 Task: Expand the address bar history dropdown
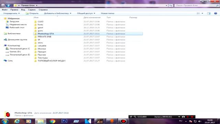point(166,6)
